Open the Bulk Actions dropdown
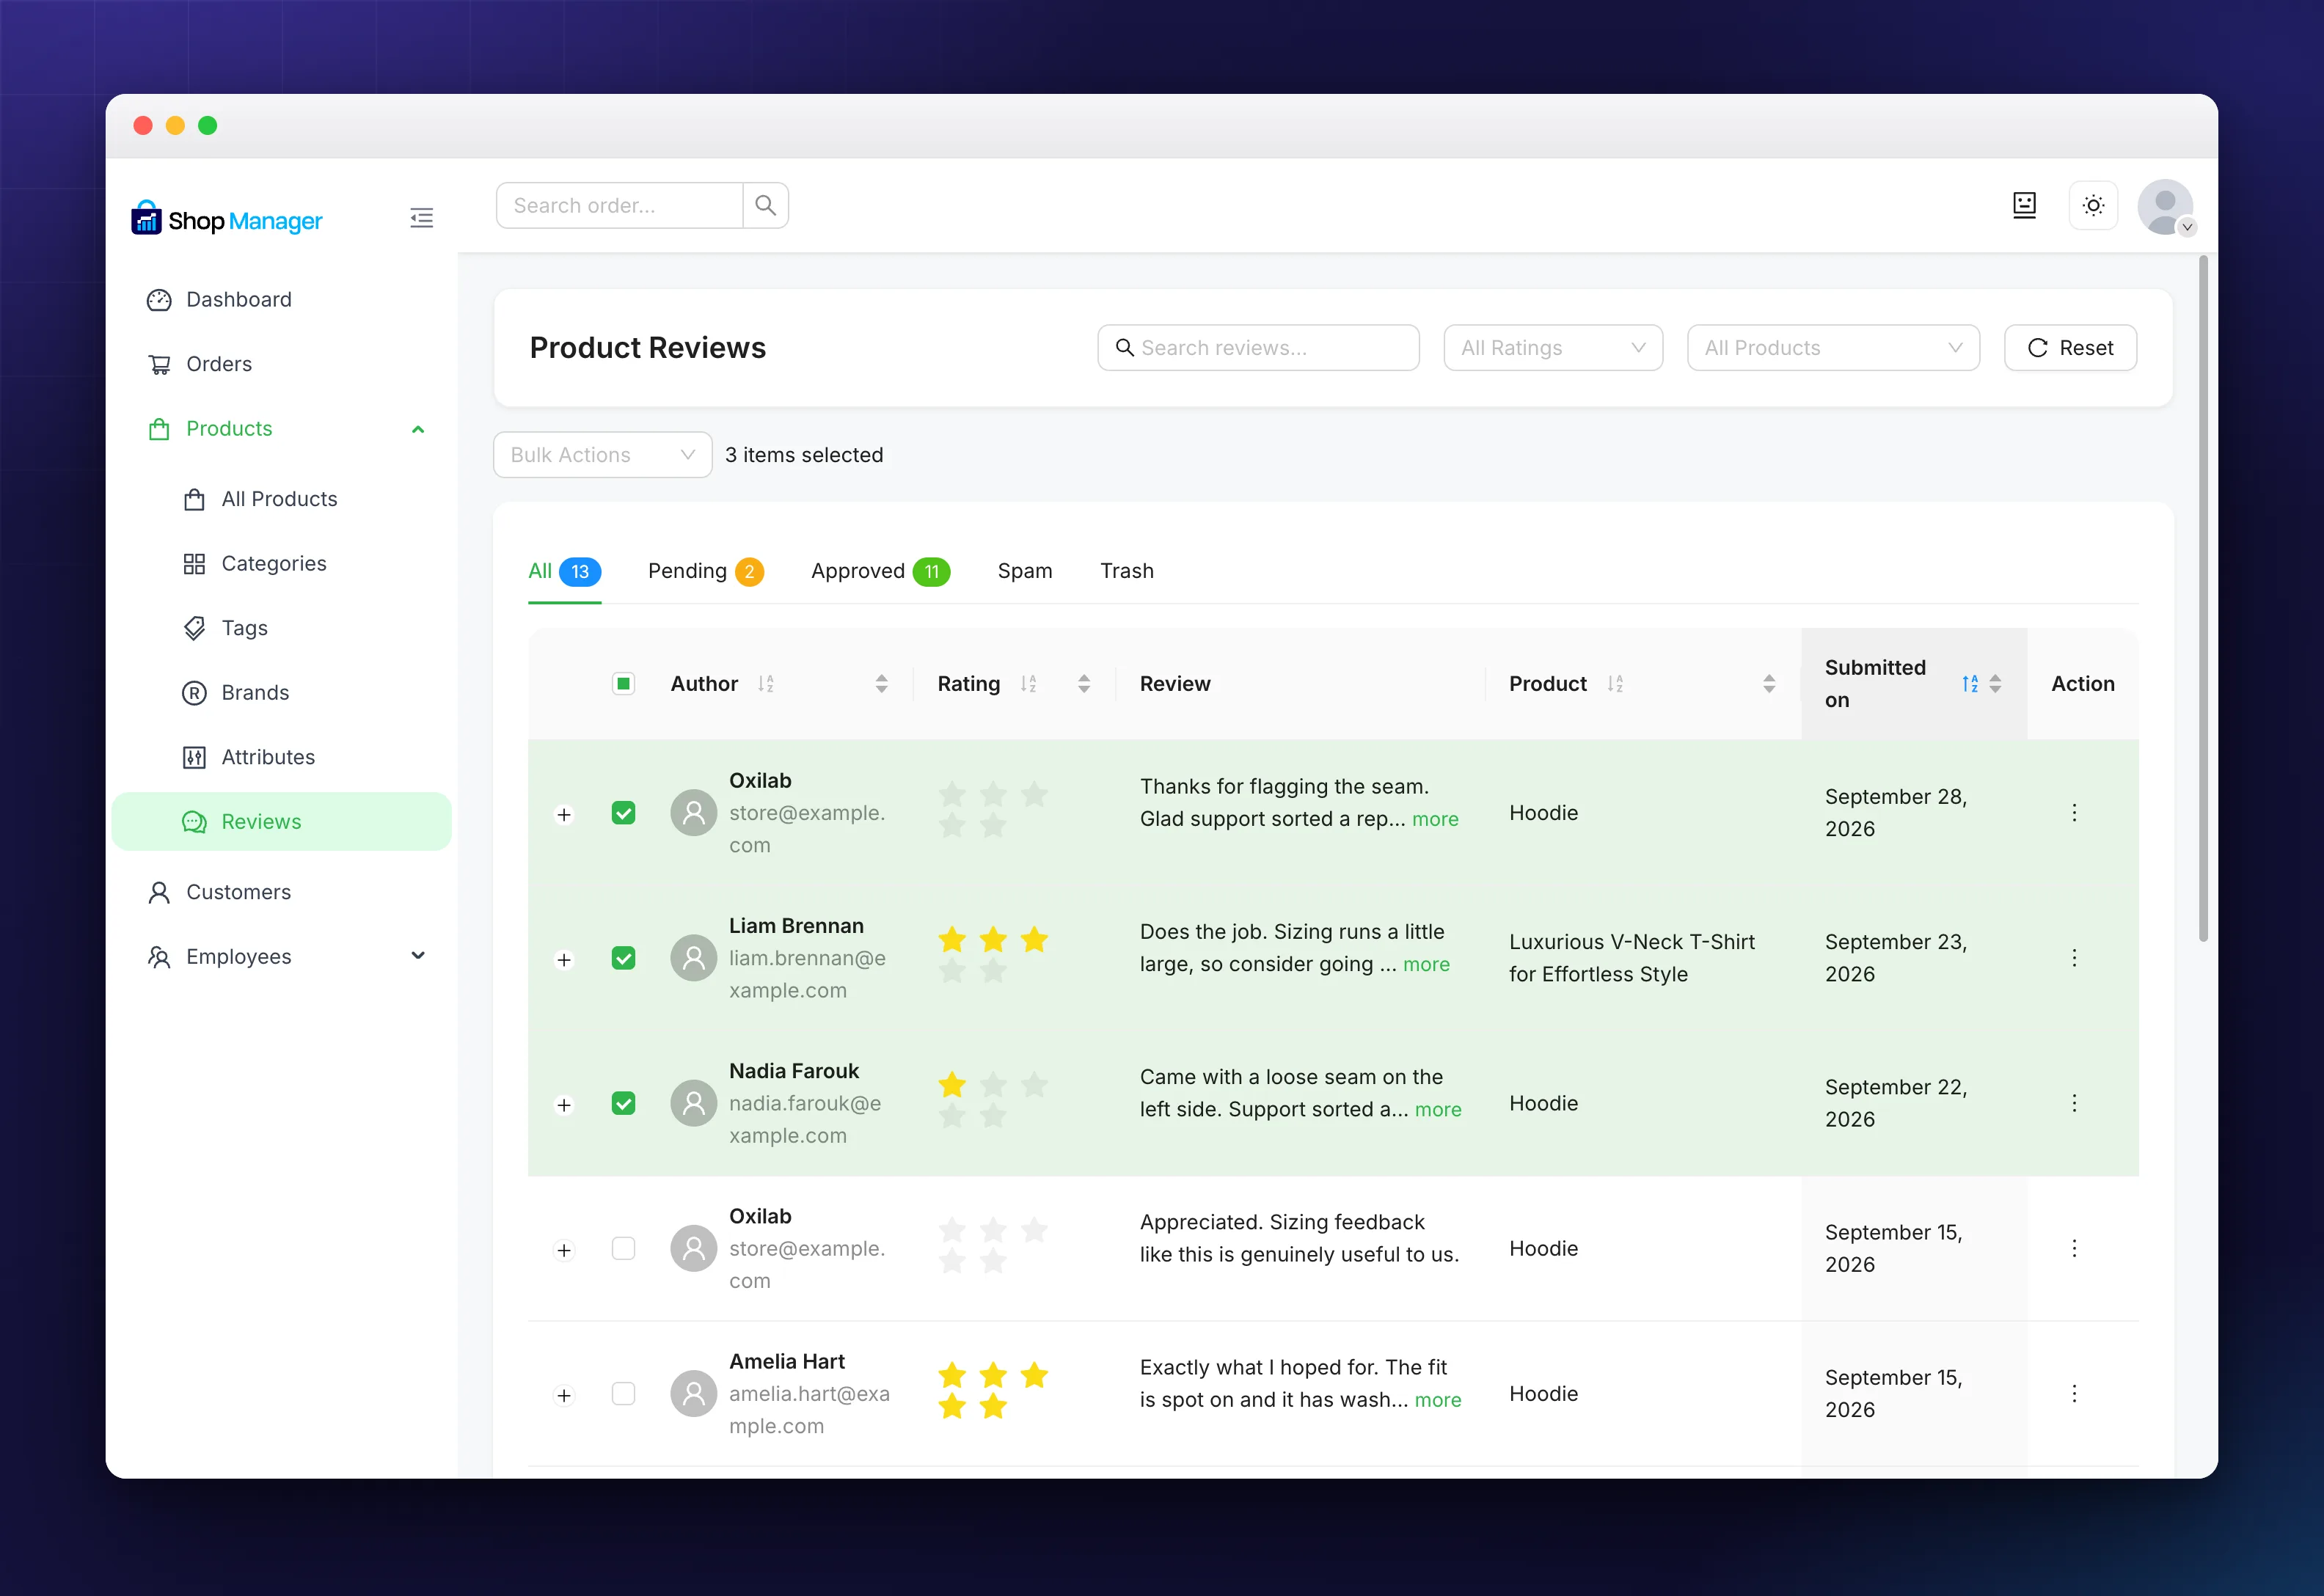Viewport: 2324px width, 1596px height. tap(603, 455)
